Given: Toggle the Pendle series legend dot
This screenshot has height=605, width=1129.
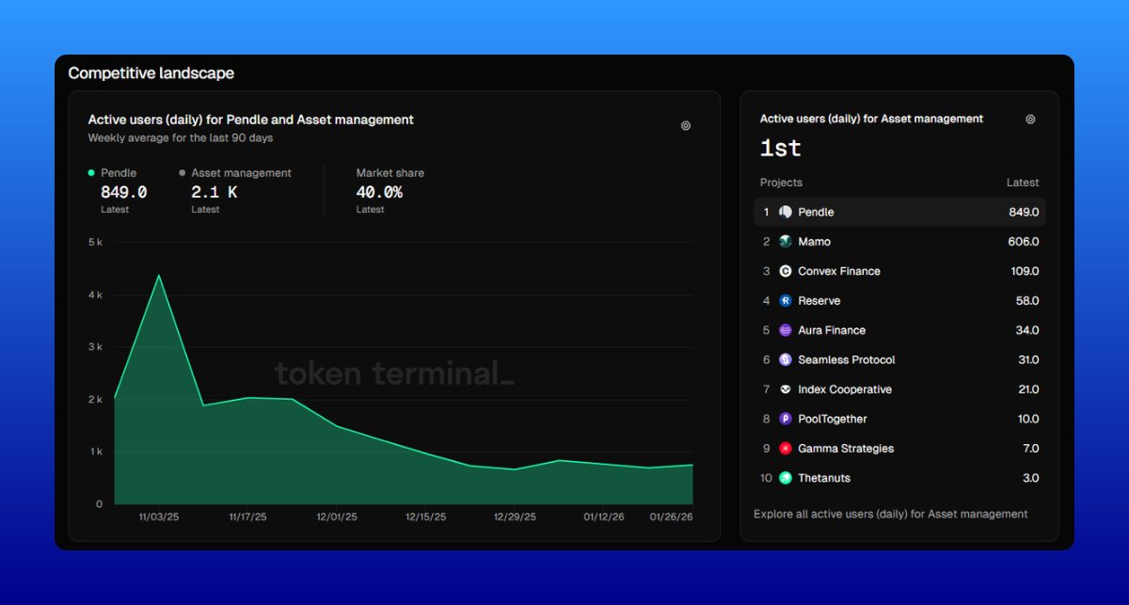Looking at the screenshot, I should click(x=91, y=173).
